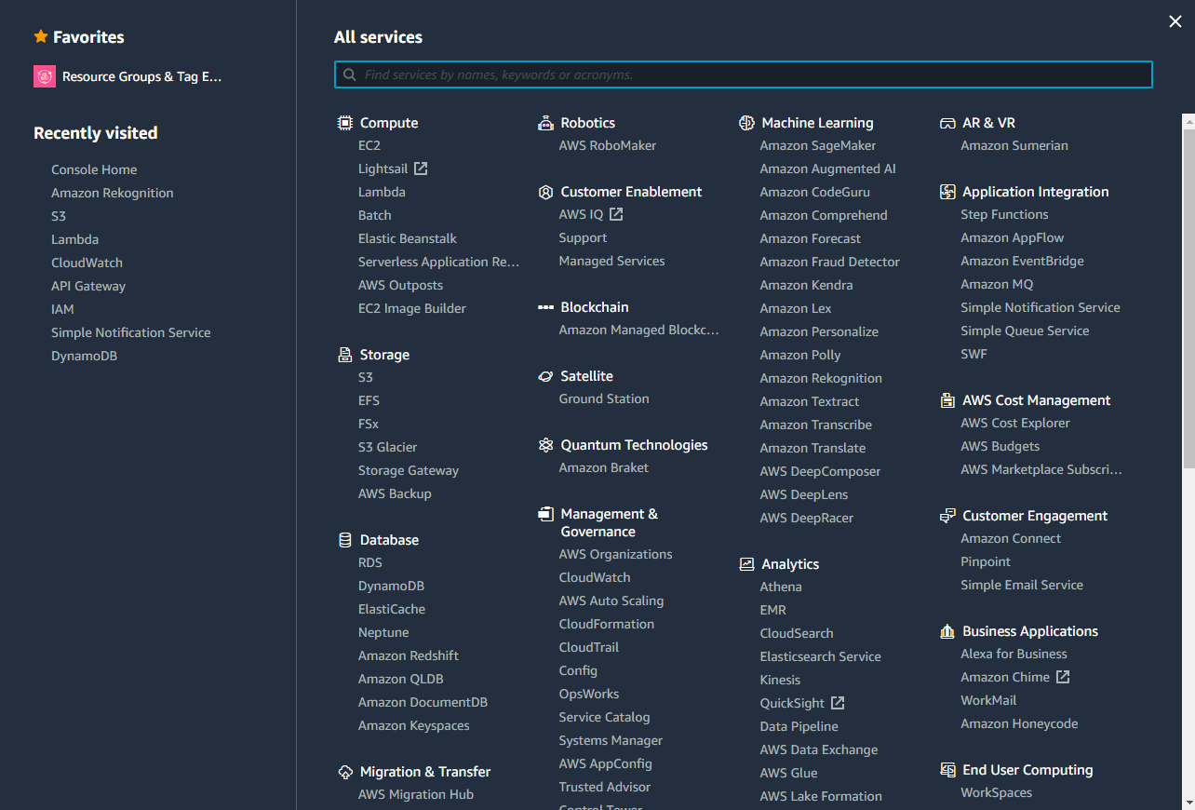Click the services list vertical scrollbar
This screenshot has width=1195, height=810.
pos(1188,299)
